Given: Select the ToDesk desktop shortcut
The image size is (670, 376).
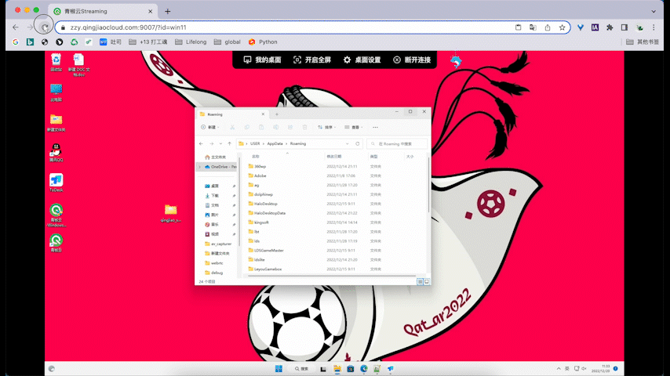Looking at the screenshot, I should pos(56,183).
